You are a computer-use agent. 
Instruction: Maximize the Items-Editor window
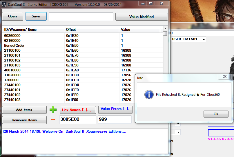(x=150, y=4)
